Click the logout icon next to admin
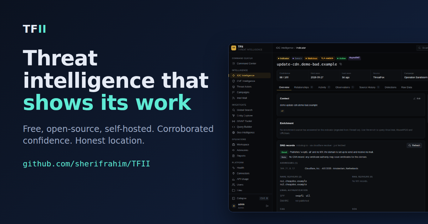The width and height of the screenshot is (428, 224). click(267, 206)
